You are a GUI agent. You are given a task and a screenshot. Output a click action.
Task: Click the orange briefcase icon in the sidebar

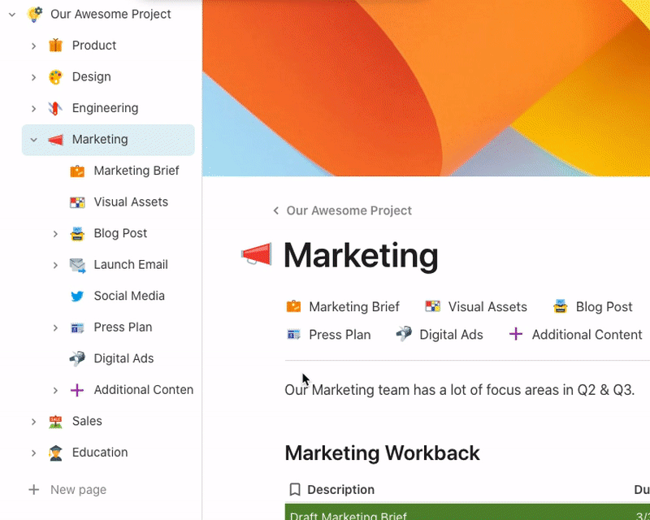(77, 171)
